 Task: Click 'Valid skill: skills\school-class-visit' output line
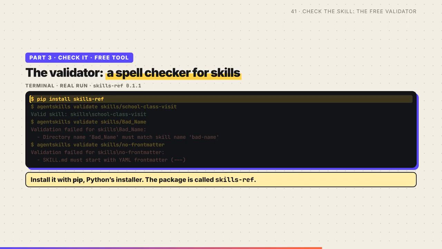pos(88,114)
